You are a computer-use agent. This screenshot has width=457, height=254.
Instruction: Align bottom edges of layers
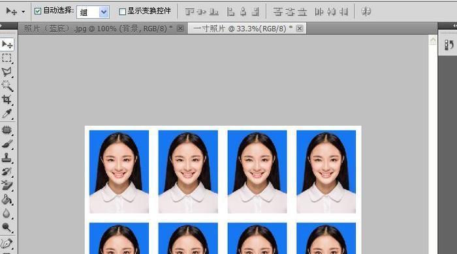214,12
